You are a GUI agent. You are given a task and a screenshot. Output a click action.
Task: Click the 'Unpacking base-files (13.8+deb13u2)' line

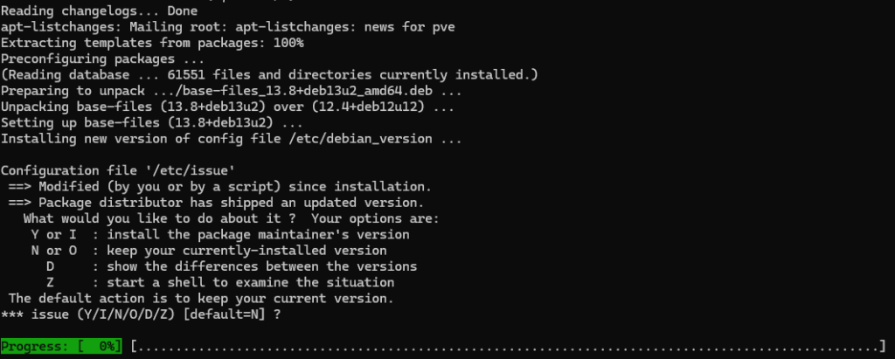tap(227, 107)
